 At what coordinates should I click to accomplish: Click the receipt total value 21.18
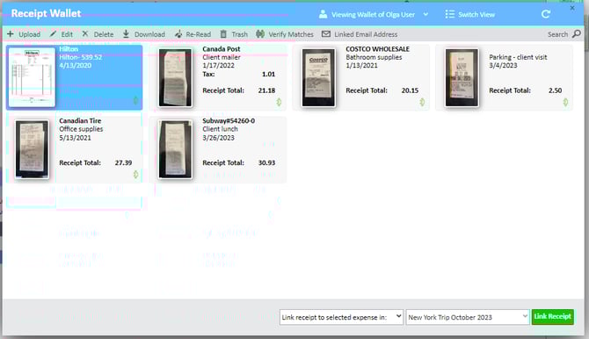point(266,90)
